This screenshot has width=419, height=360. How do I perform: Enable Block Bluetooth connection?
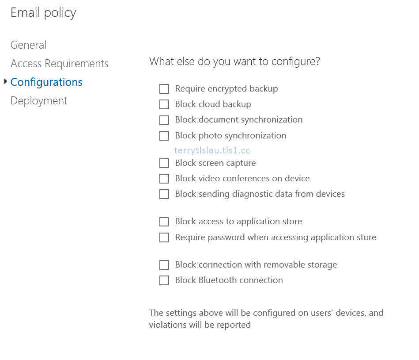(x=164, y=280)
